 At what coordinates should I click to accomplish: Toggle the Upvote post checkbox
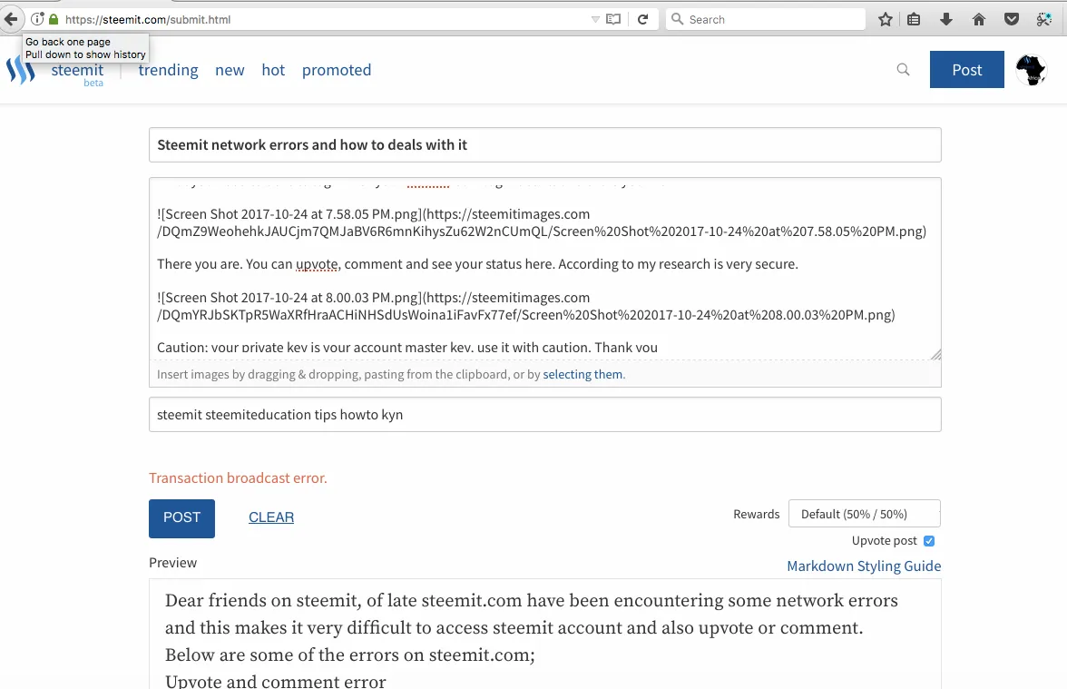click(929, 541)
